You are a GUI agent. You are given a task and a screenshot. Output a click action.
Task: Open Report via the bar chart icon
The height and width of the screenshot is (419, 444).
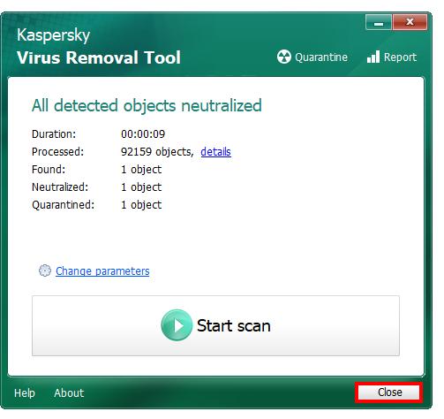373,57
